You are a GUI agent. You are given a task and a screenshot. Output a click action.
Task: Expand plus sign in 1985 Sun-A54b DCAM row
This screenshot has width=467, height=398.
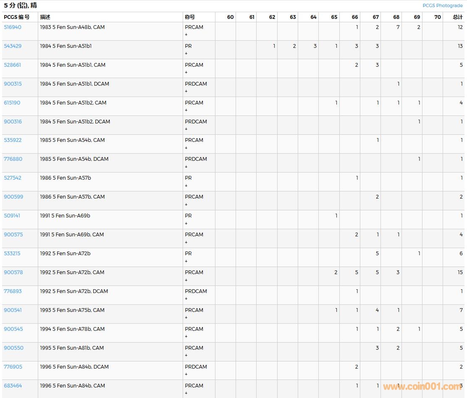[186, 167]
